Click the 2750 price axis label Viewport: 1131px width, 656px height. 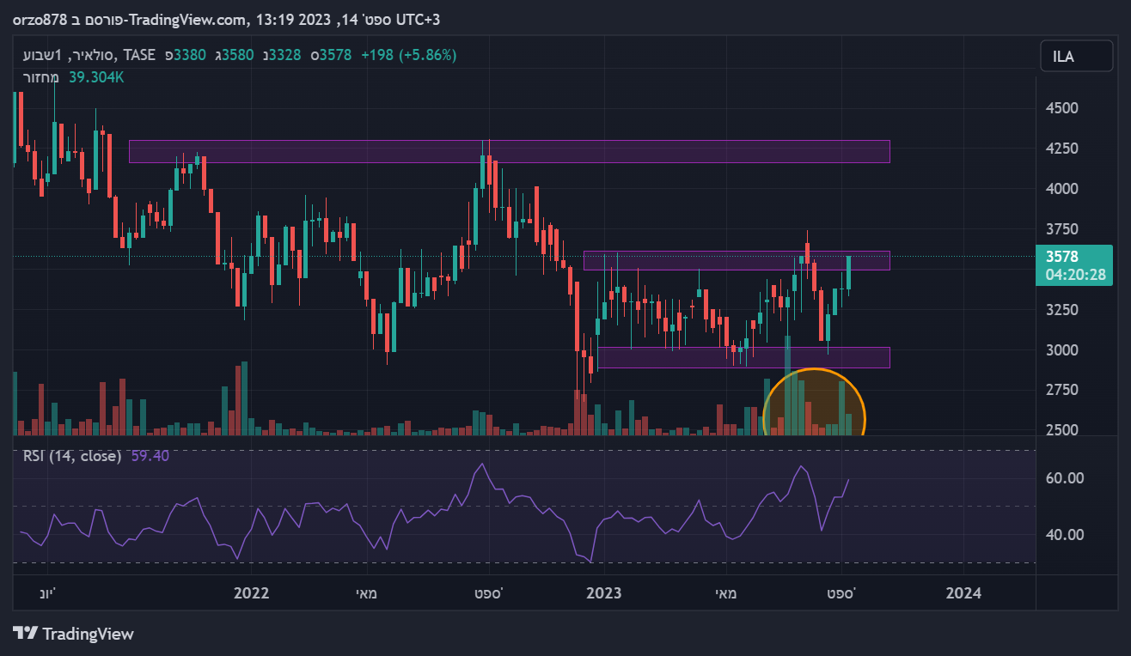pyautogui.click(x=1063, y=390)
